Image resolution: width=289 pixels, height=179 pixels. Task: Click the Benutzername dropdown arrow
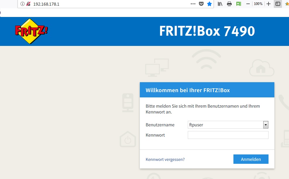[266, 125]
